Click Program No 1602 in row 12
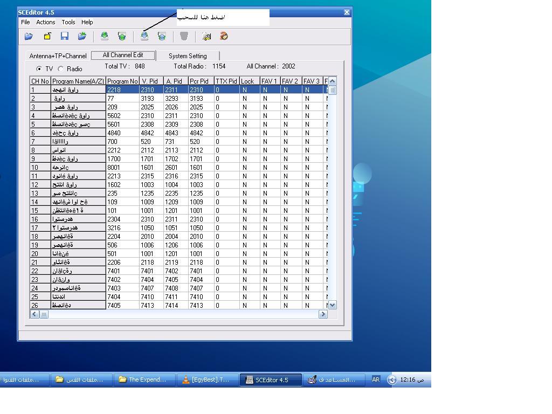Viewport: 552px width, 414px height. 122,185
